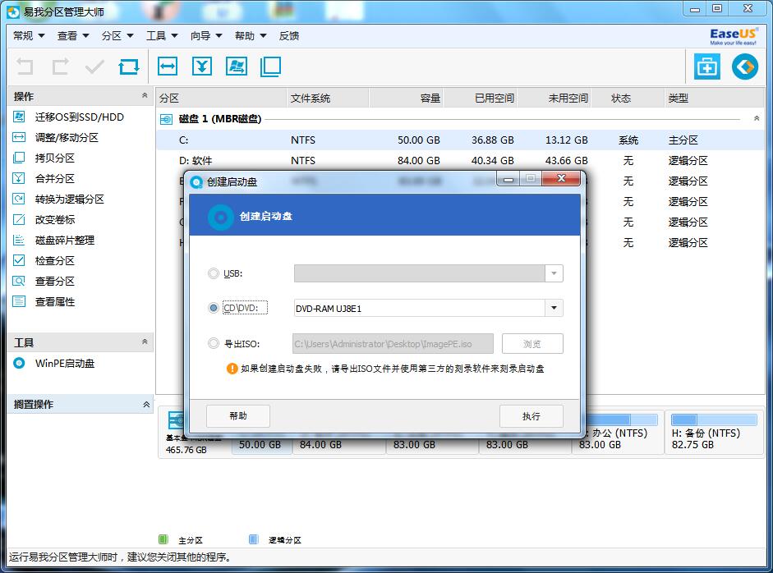773x573 pixels.
Task: Click the undo arrow toolbar icon
Action: 25,66
